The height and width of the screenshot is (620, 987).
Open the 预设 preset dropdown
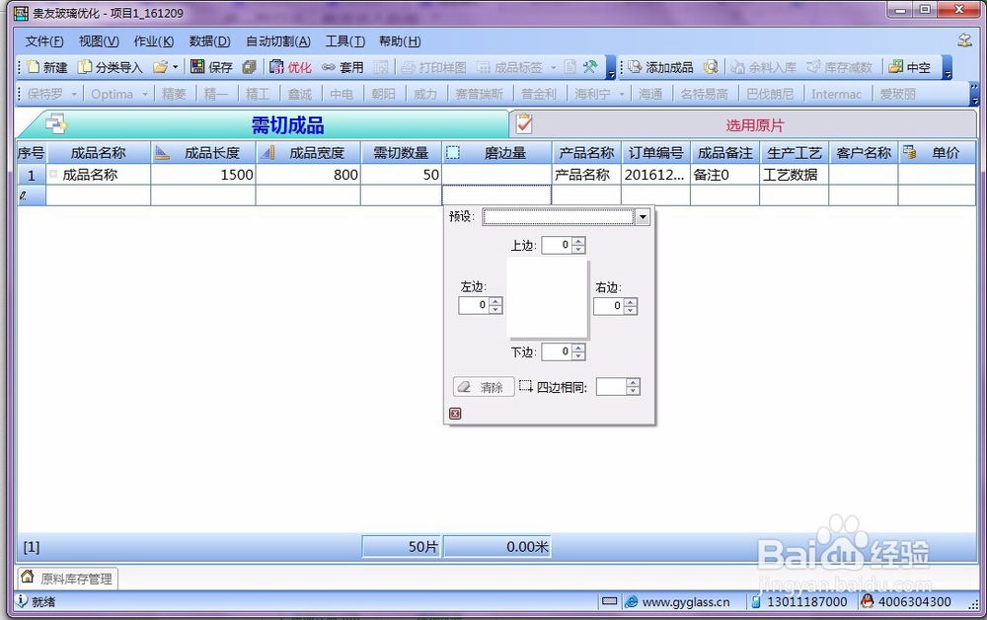coord(643,217)
